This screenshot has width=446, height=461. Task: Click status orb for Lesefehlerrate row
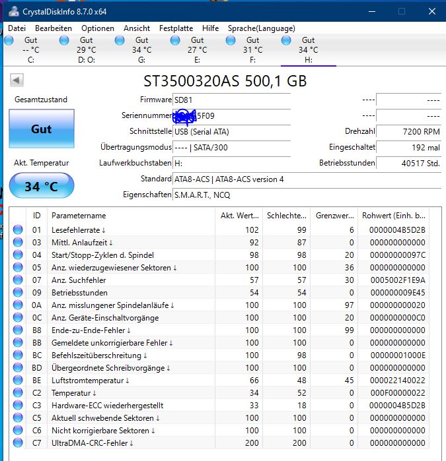coord(18,230)
